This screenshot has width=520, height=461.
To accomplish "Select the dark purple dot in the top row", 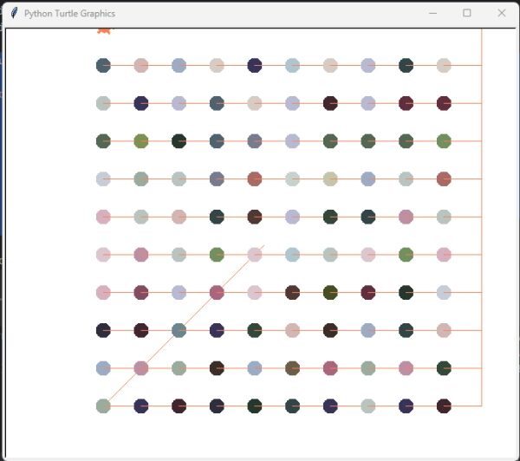I will (255, 65).
